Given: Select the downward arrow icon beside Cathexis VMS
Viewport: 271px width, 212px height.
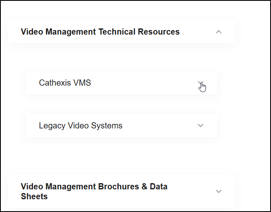Looking at the screenshot, I should tap(201, 83).
